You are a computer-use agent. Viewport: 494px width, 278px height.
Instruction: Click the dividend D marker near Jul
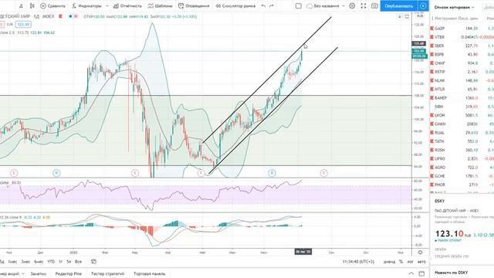pyautogui.click(x=272, y=173)
